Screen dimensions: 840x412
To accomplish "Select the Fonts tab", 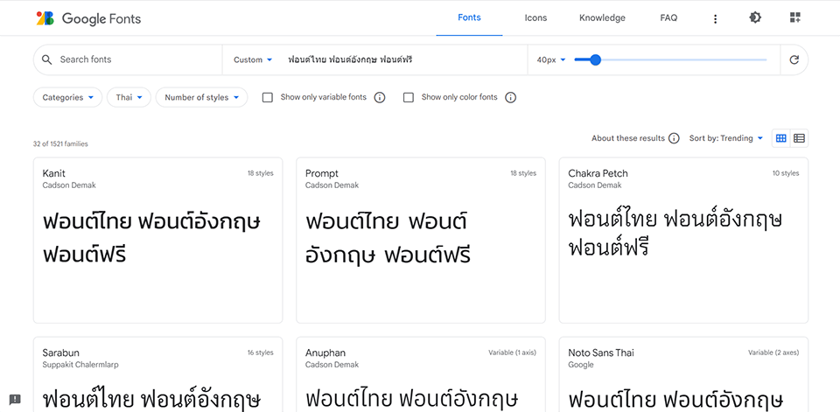I will click(469, 17).
